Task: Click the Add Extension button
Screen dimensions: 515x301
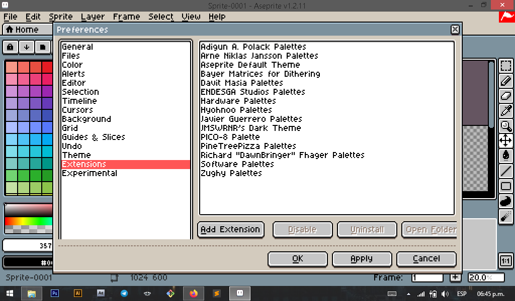Action: [x=231, y=230]
